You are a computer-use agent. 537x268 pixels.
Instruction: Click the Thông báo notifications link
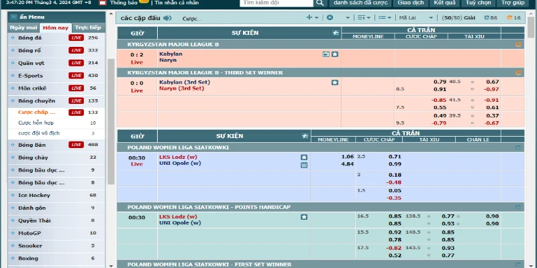pyautogui.click(x=124, y=3)
